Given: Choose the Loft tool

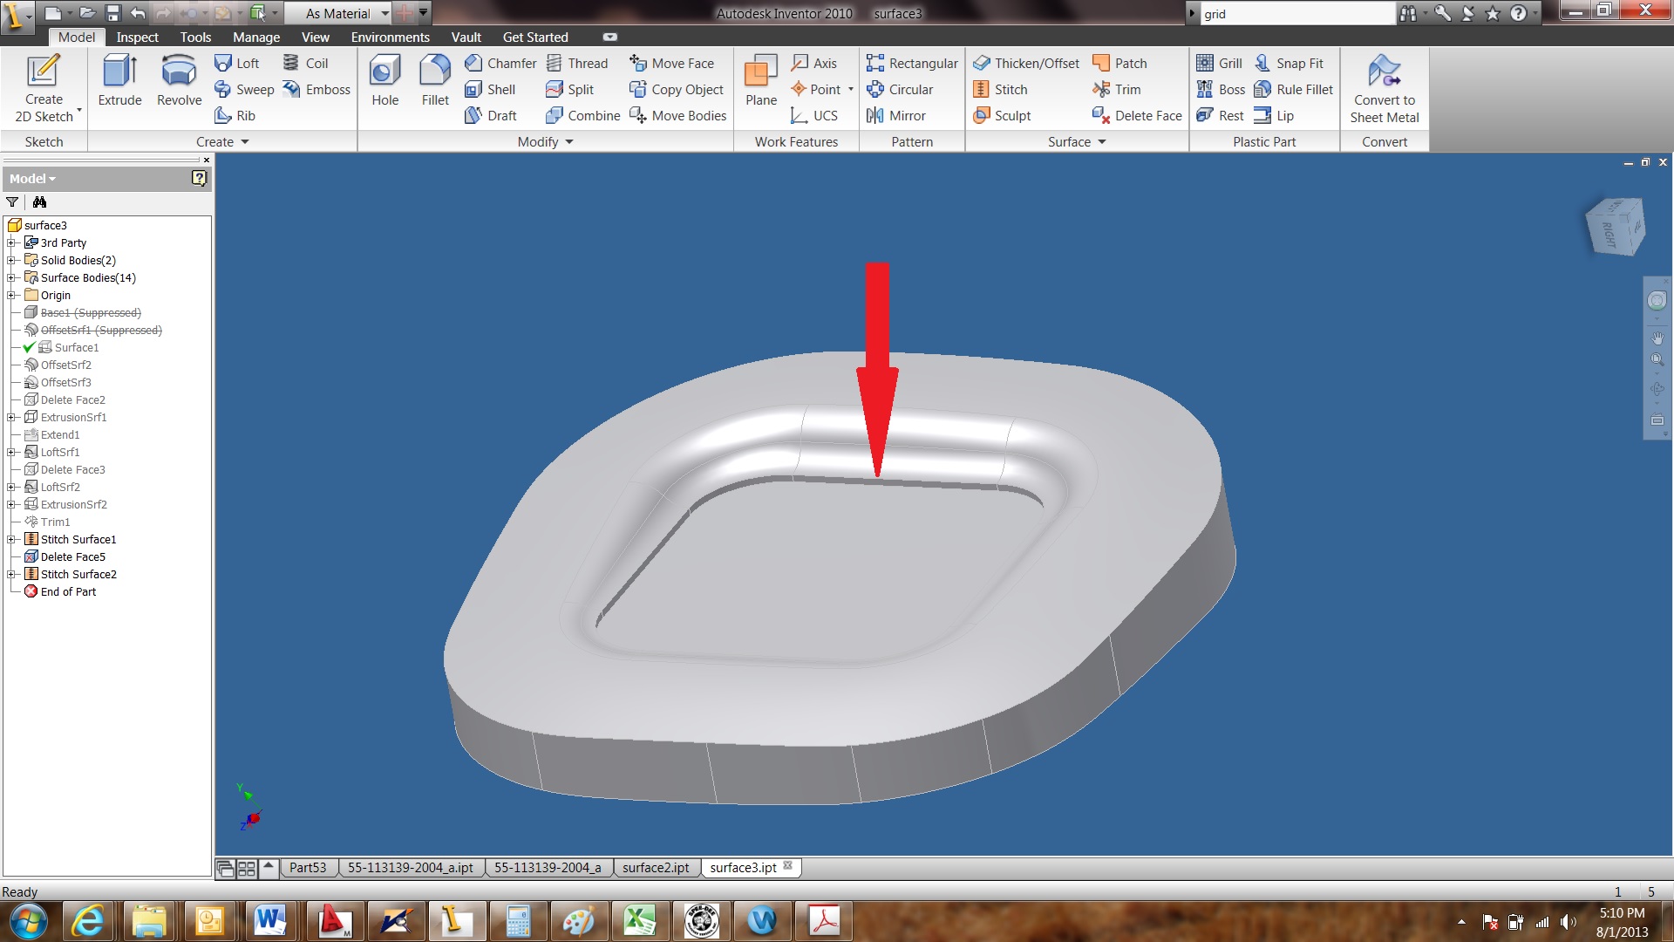Looking at the screenshot, I should tap(237, 63).
